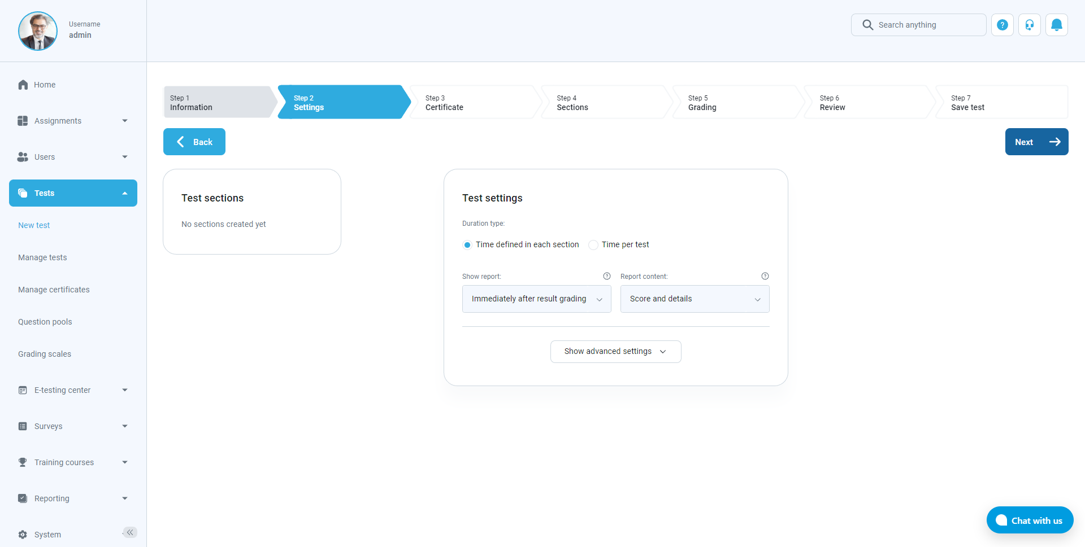Open Manage tests in sidebar
This screenshot has height=547, width=1085.
point(42,257)
